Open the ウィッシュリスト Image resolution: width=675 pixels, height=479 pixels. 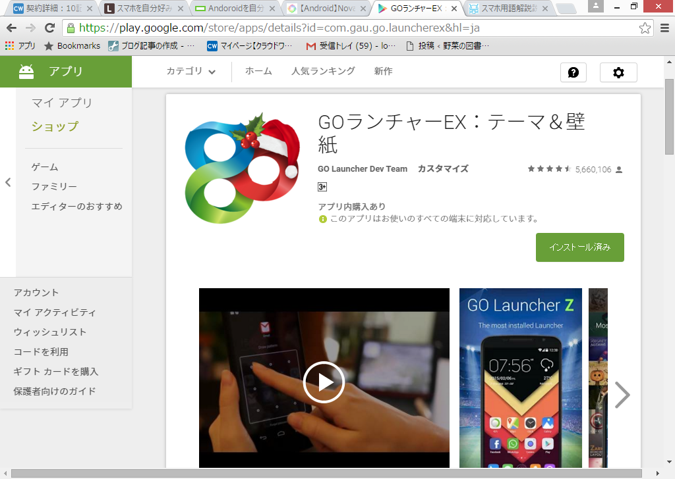(50, 332)
